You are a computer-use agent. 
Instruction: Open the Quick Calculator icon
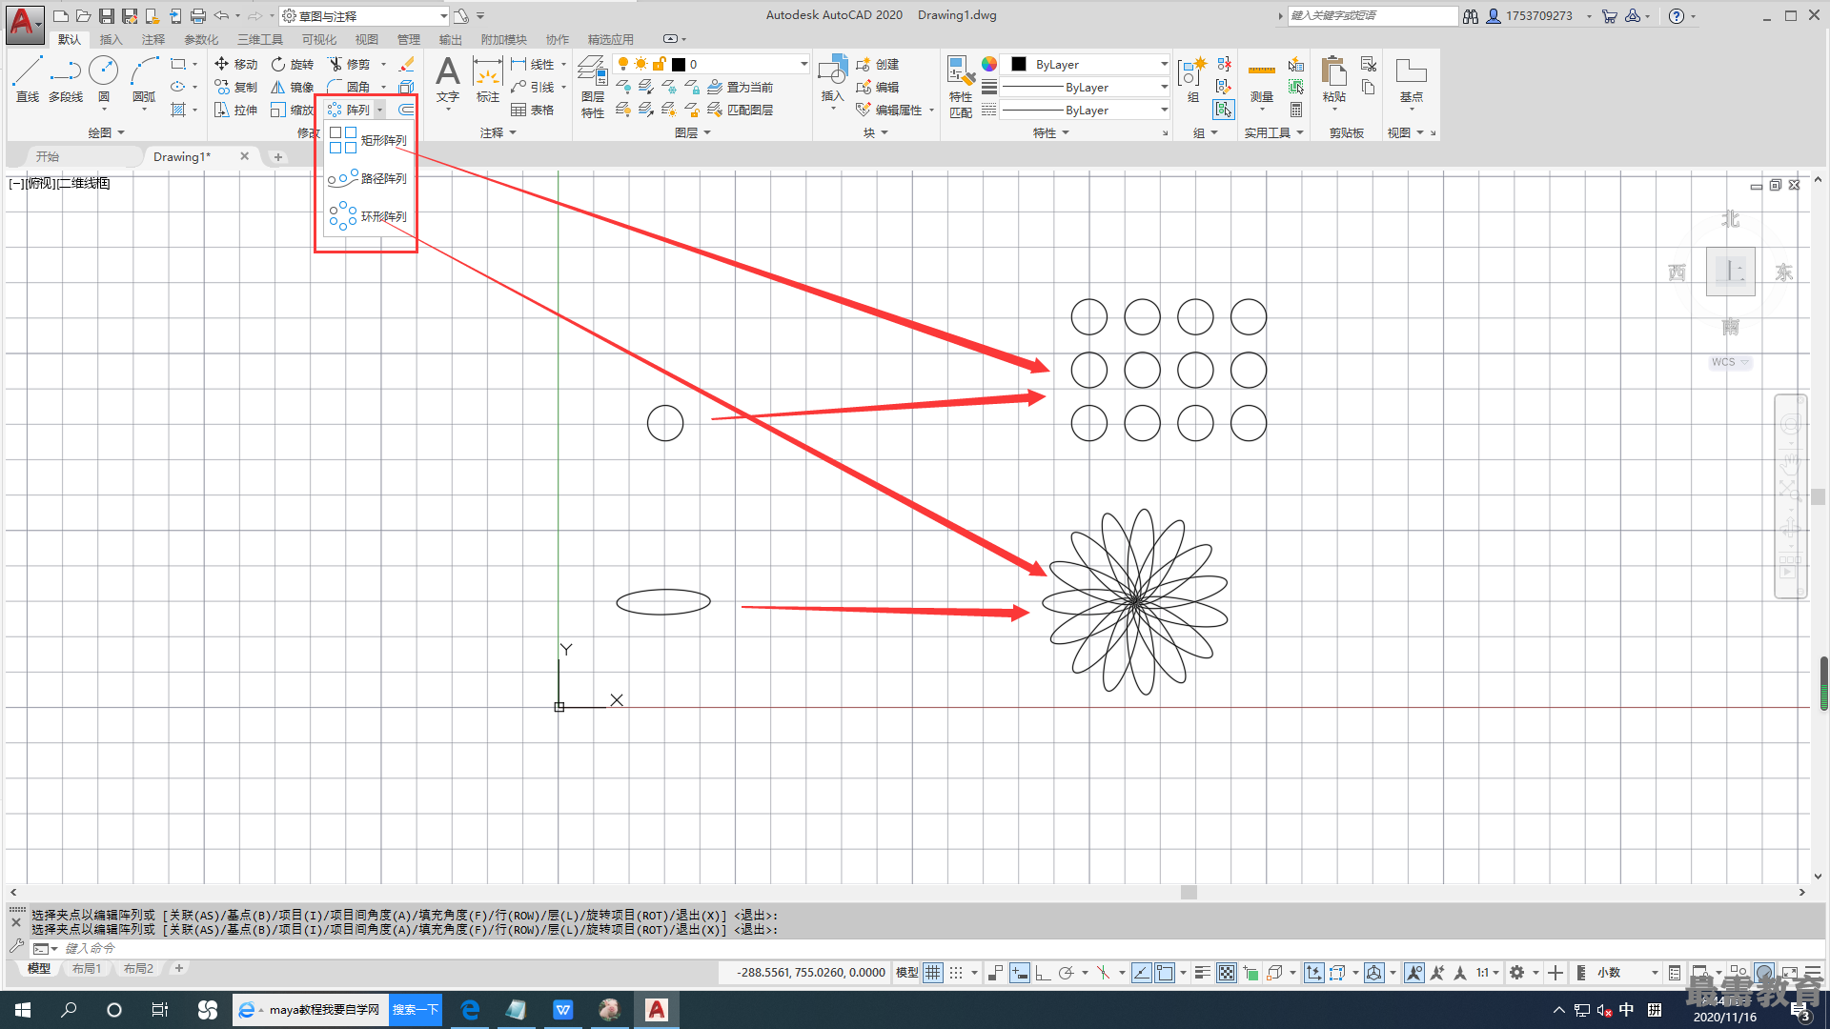tap(1296, 110)
